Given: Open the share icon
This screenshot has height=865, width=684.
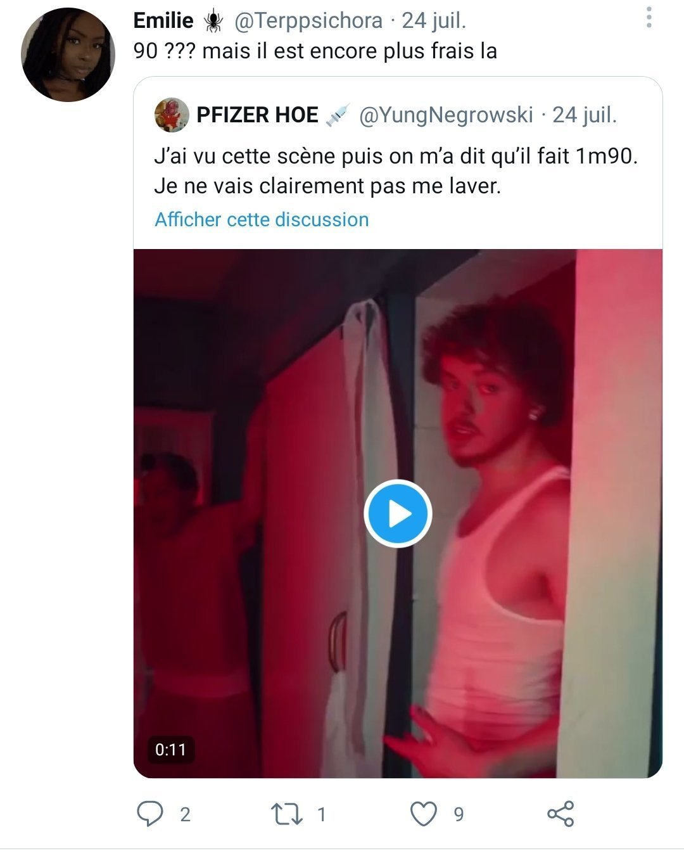Looking at the screenshot, I should pos(560,814).
